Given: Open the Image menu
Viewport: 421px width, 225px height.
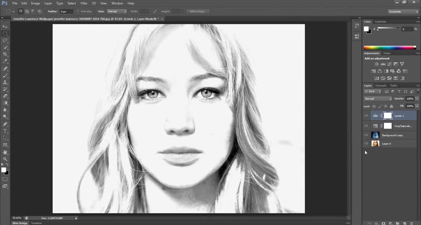Looking at the screenshot, I should point(35,3).
